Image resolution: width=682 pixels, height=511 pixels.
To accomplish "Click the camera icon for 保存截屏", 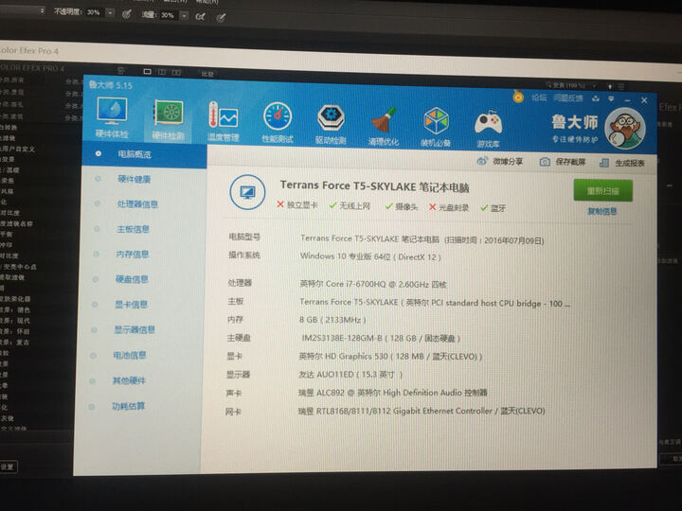I will point(545,162).
